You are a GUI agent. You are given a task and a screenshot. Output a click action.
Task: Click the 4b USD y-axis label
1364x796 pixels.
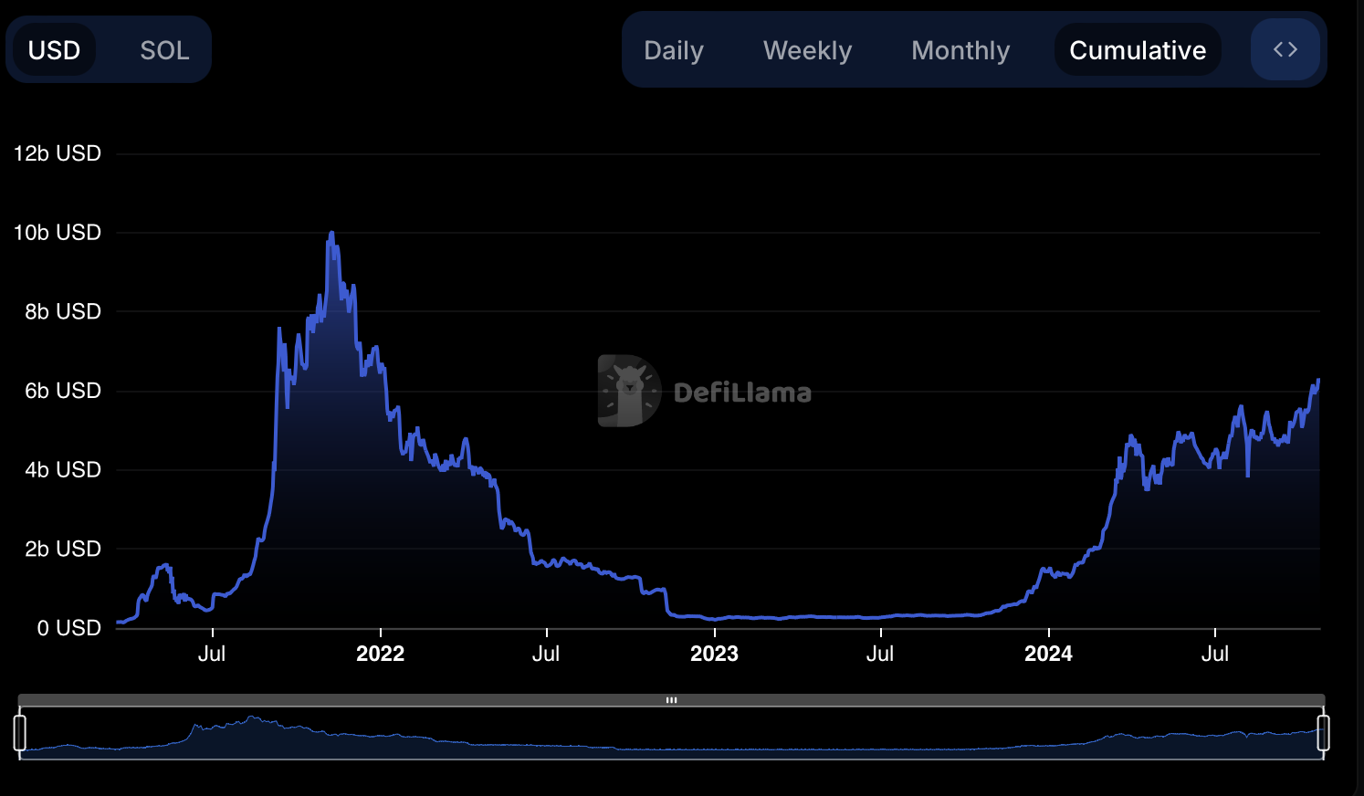click(x=62, y=470)
